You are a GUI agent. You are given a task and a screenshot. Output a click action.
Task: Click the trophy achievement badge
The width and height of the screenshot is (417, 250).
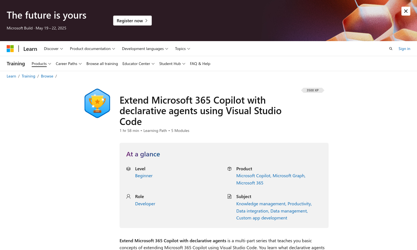97,103
